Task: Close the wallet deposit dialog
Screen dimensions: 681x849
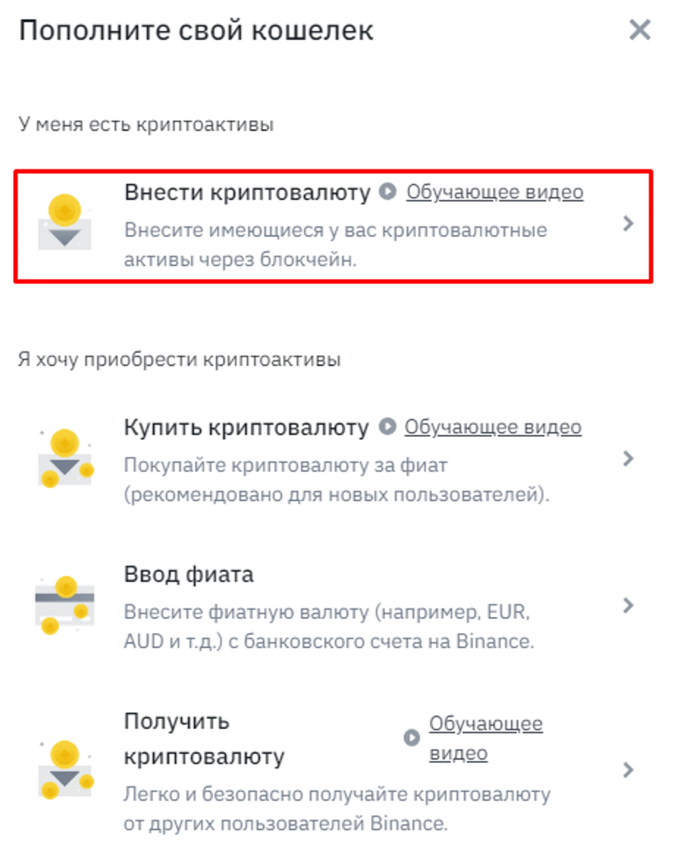Action: [x=640, y=30]
